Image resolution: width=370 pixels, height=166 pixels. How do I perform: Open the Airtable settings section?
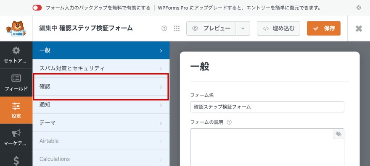click(101, 141)
